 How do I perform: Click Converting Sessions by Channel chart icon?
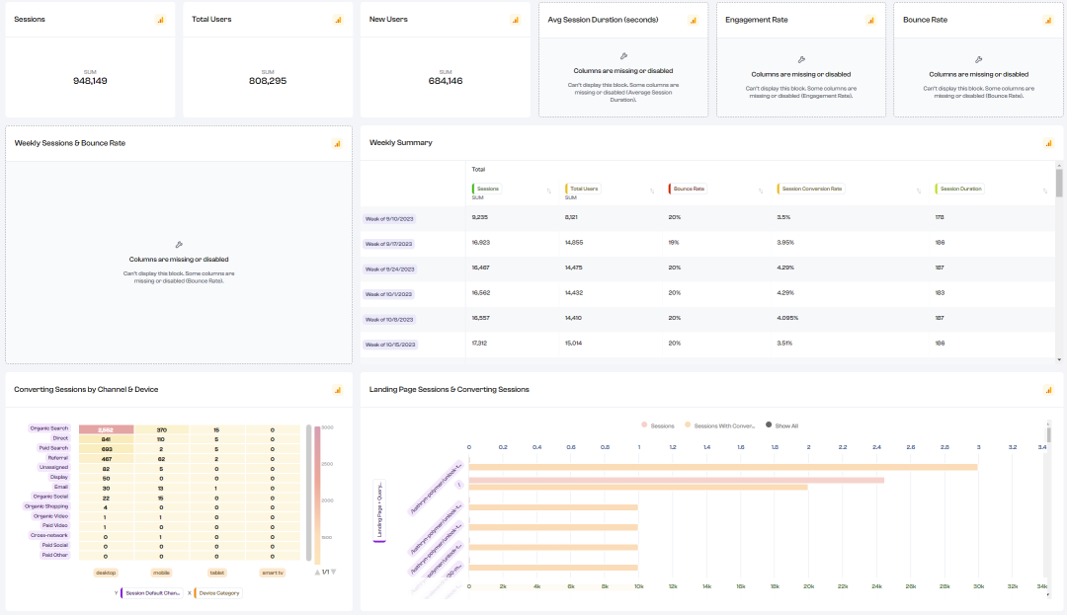click(337, 390)
